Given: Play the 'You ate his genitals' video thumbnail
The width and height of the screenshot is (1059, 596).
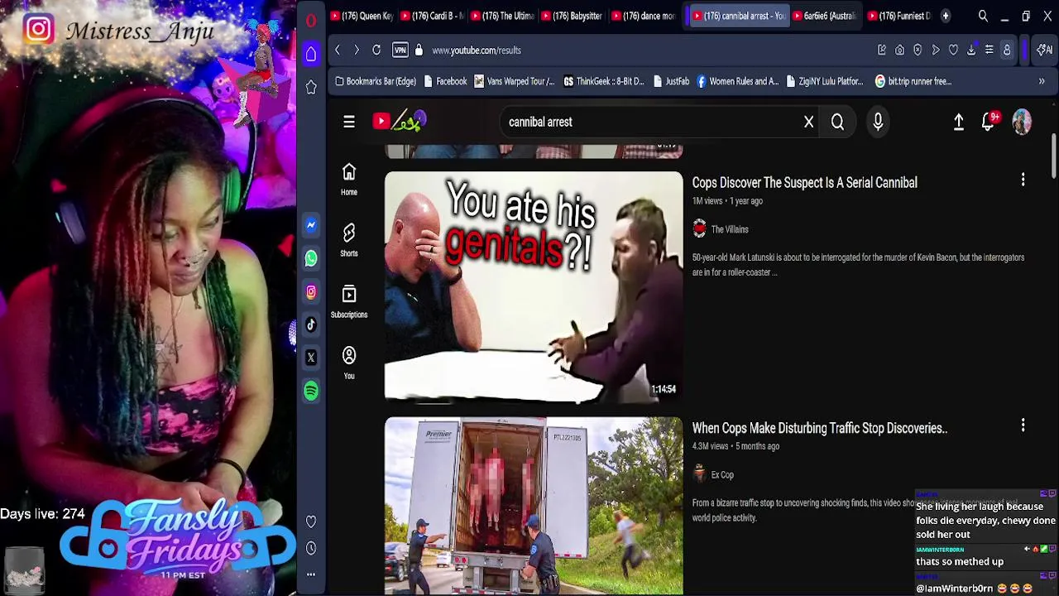Looking at the screenshot, I should click(534, 287).
